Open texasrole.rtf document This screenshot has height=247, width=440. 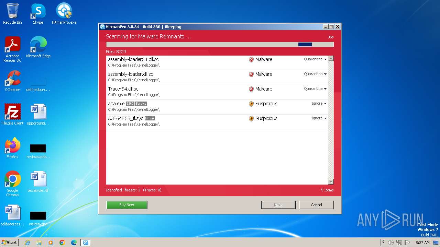coord(38,182)
